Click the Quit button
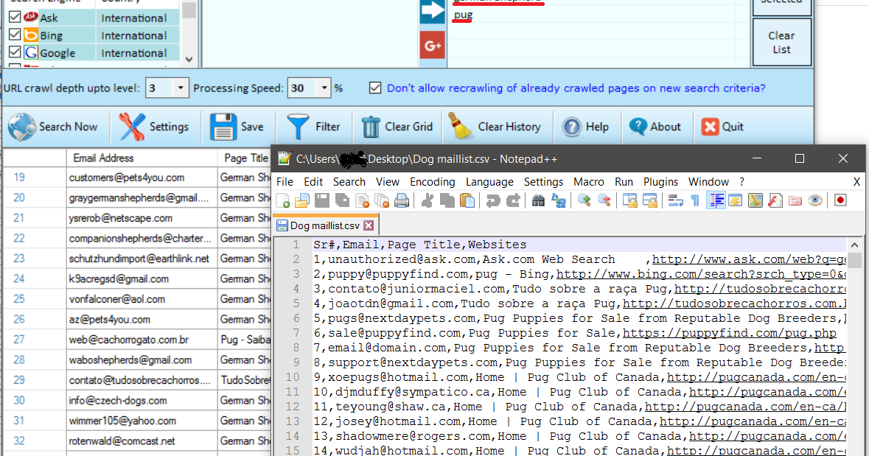 (722, 127)
